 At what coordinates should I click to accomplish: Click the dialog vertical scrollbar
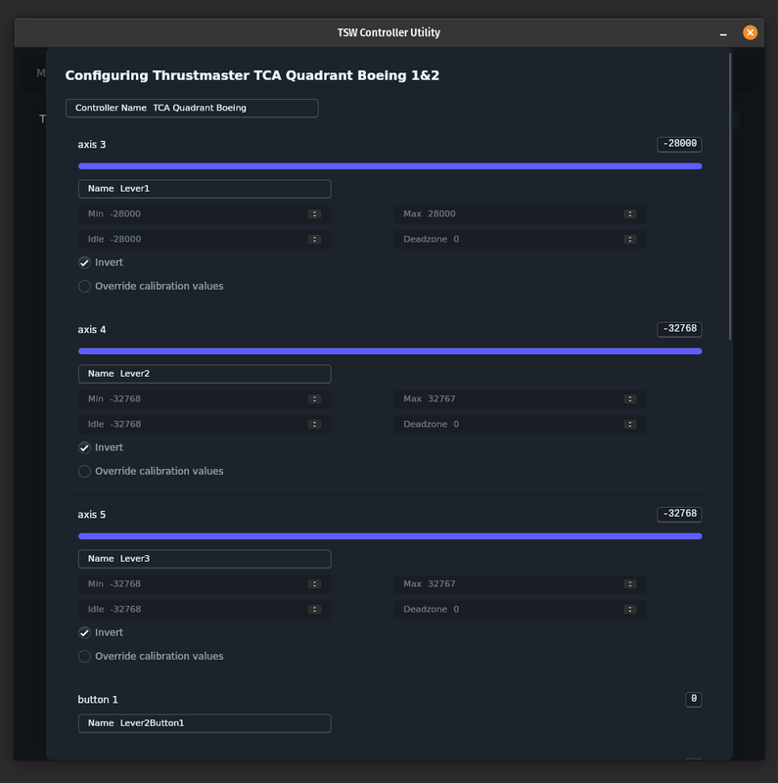coord(730,197)
